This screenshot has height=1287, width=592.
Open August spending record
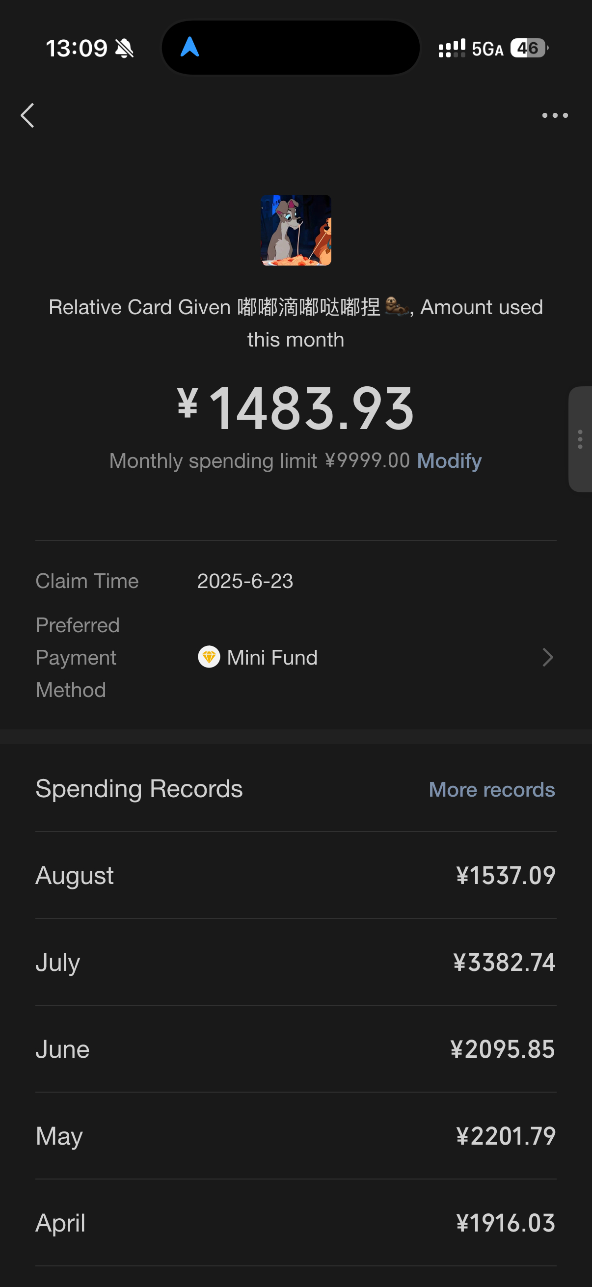pyautogui.click(x=296, y=875)
